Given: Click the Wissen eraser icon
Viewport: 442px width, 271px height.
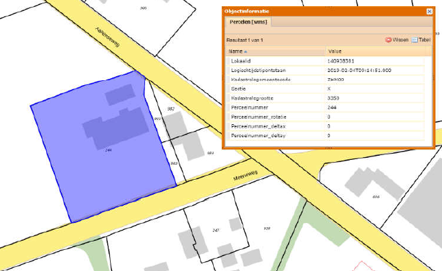Looking at the screenshot, I should pos(388,40).
